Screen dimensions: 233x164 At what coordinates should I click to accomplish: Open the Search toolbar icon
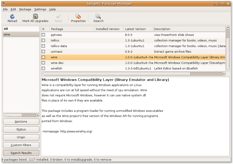98,16
